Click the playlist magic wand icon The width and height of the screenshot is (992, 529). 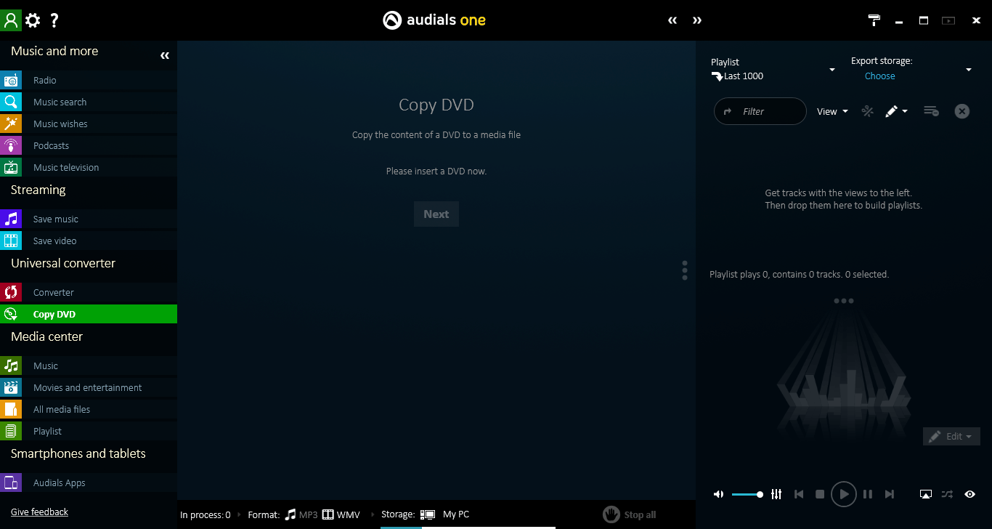tap(867, 111)
